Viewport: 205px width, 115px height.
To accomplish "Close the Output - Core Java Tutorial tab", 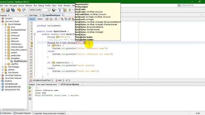I will coord(59,84).
